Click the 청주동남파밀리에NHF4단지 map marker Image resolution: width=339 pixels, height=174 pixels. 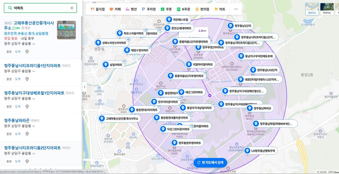[275, 124]
